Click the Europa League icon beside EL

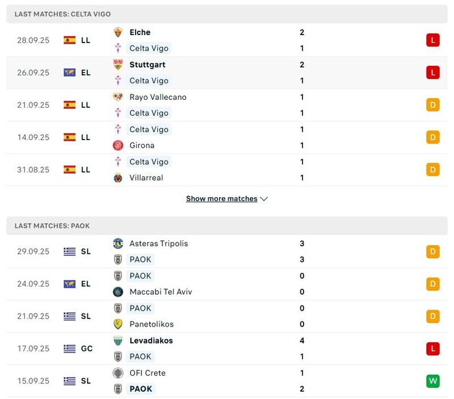pyautogui.click(x=69, y=73)
